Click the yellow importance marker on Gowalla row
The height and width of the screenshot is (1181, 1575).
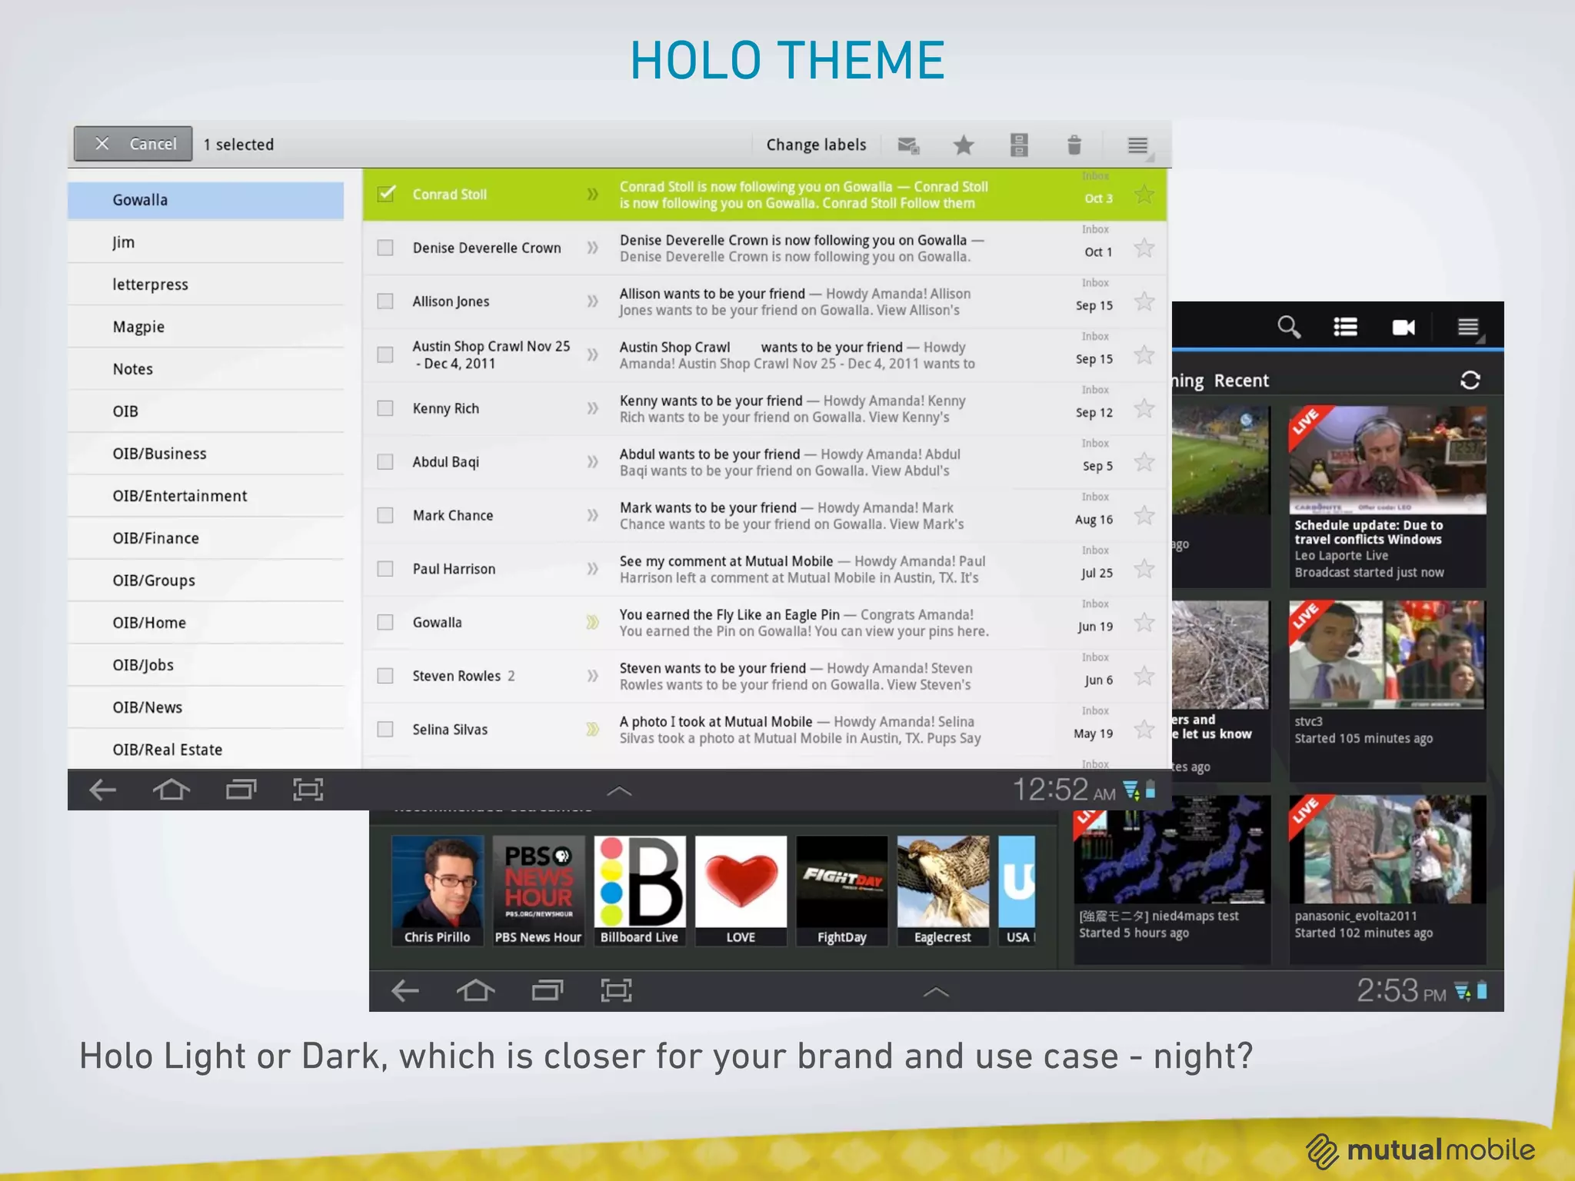(592, 622)
